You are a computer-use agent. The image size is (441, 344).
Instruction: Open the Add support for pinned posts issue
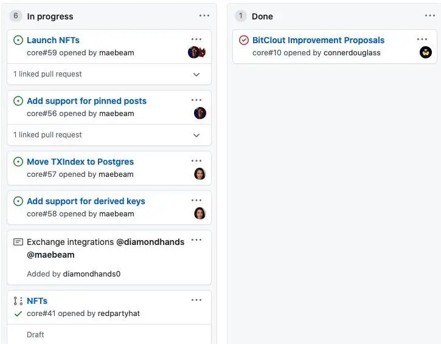point(86,101)
